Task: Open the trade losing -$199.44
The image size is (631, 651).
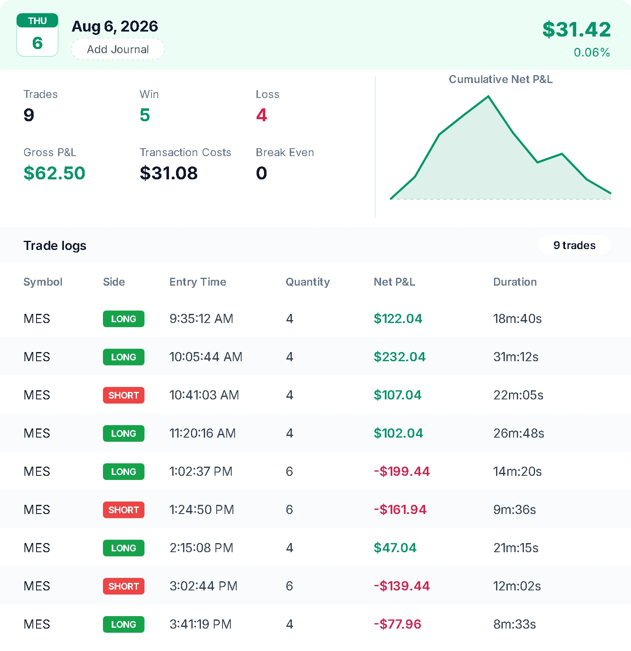Action: point(315,472)
